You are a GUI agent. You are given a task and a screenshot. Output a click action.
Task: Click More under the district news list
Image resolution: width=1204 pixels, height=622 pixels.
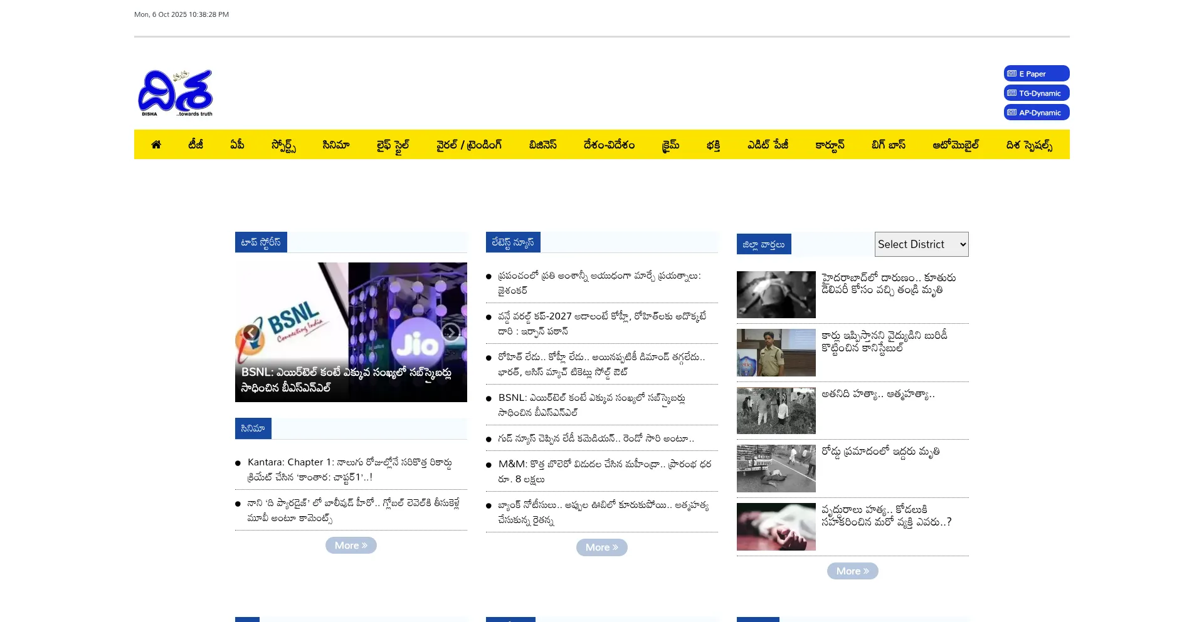click(852, 571)
